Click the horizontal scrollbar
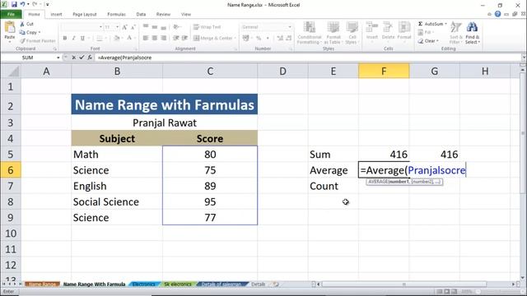This screenshot has height=296, width=527. click(404, 284)
